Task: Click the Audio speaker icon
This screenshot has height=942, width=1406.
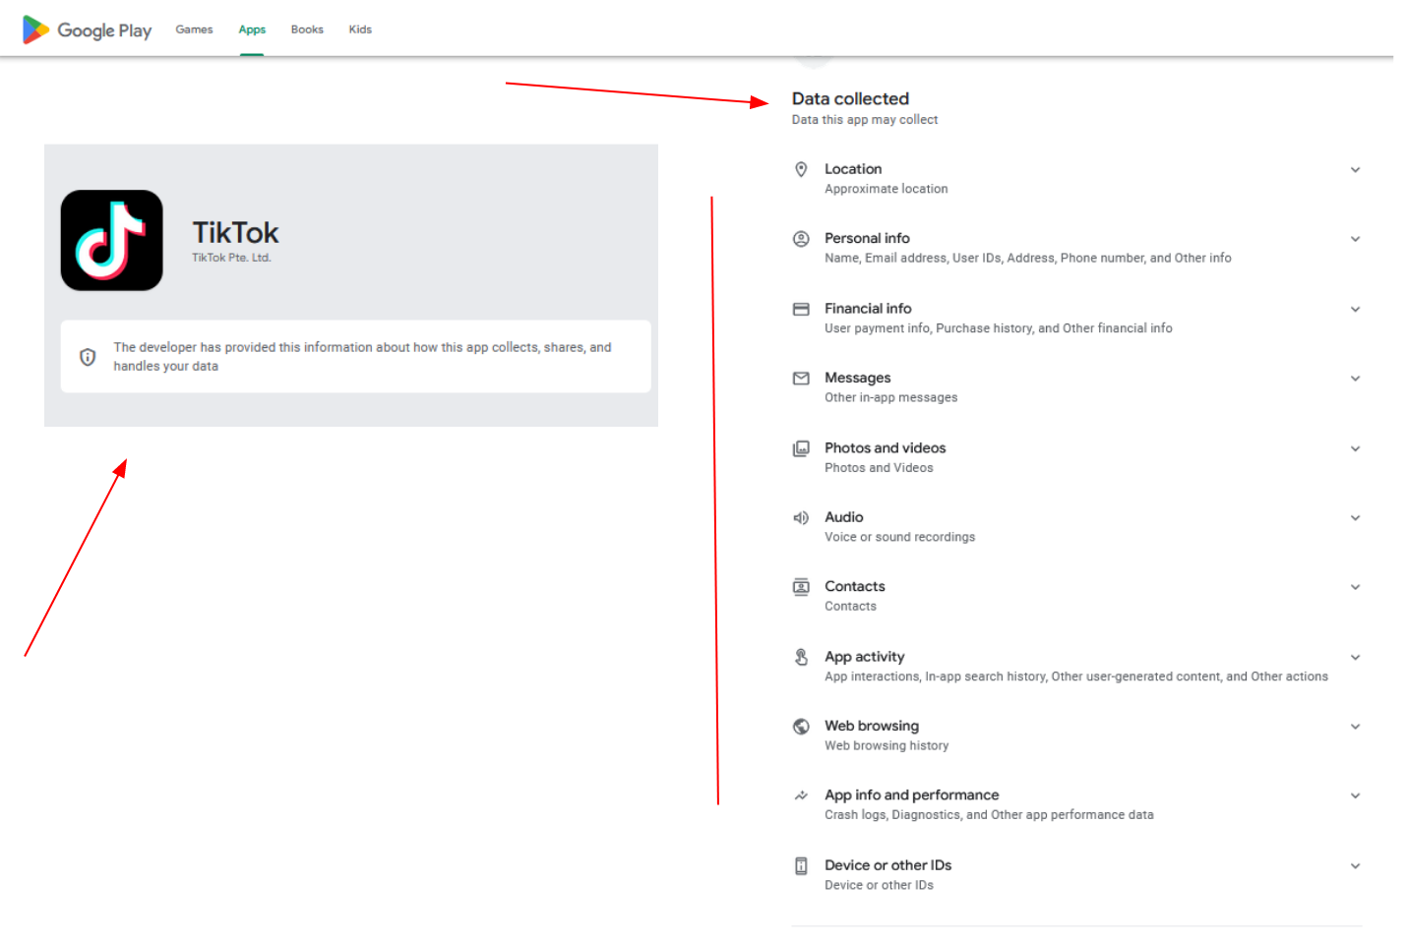Action: (801, 517)
